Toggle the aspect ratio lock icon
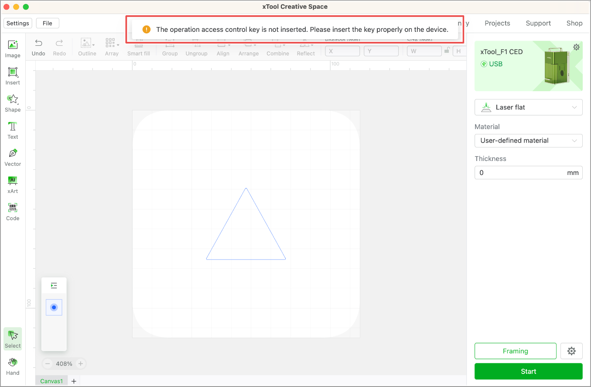Screen dimensions: 591x387 pos(447,51)
